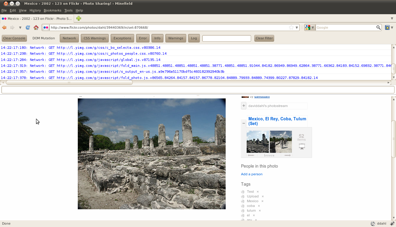Toggle the Exceptions console filter
Viewport: 396px width, 227px height.
[x=122, y=38]
